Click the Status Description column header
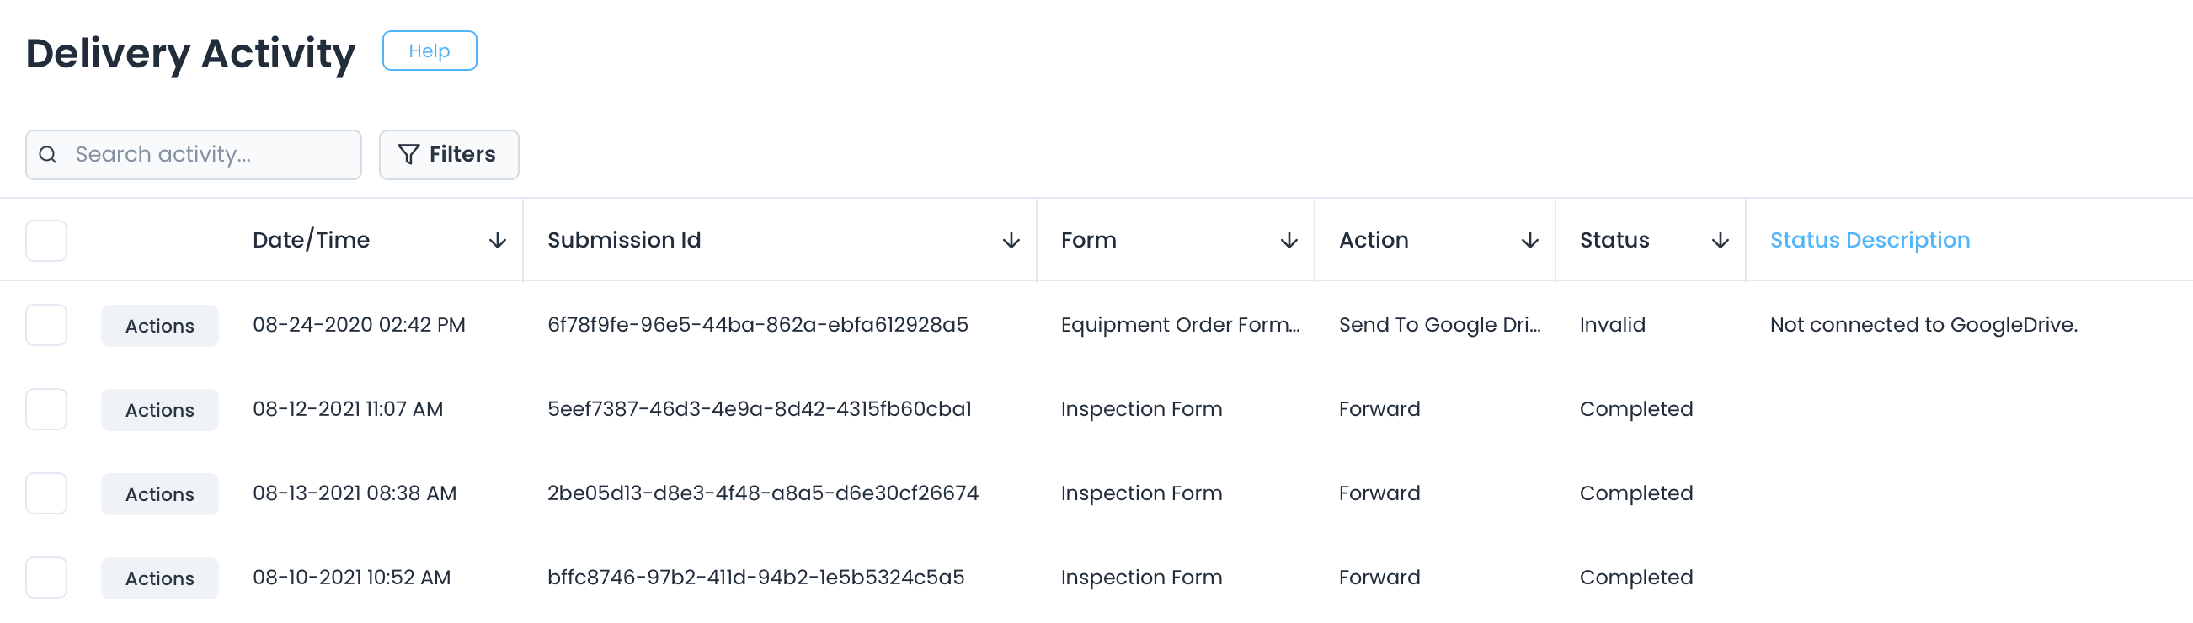 pyautogui.click(x=1870, y=240)
